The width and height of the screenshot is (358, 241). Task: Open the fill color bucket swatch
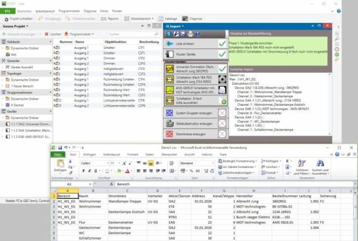119,171
